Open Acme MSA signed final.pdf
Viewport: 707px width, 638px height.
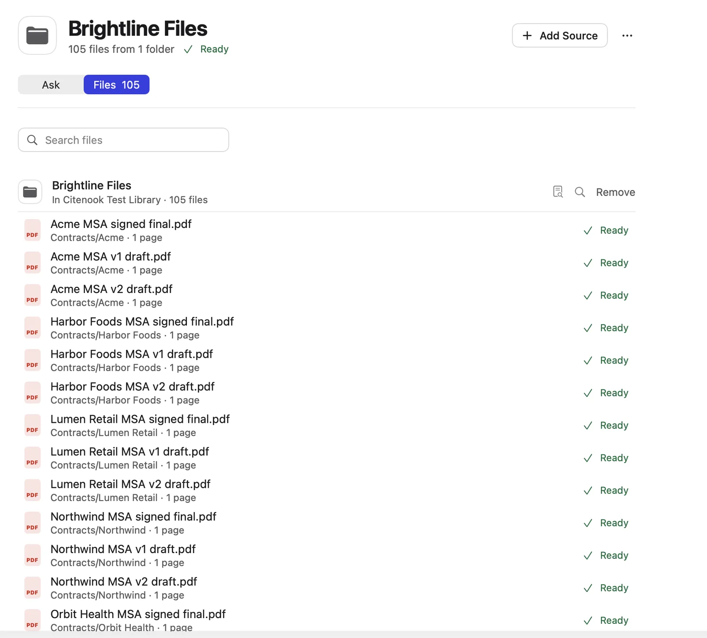point(121,224)
